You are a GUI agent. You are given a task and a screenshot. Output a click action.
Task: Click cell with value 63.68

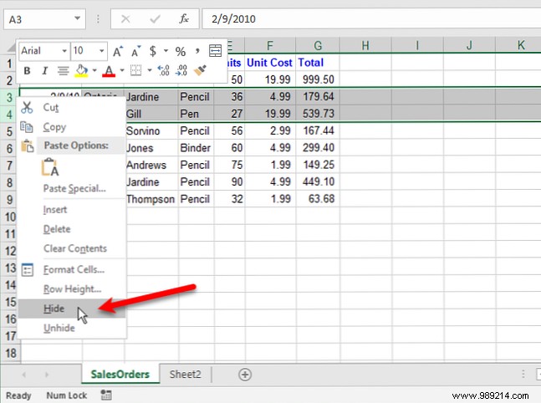[318, 199]
